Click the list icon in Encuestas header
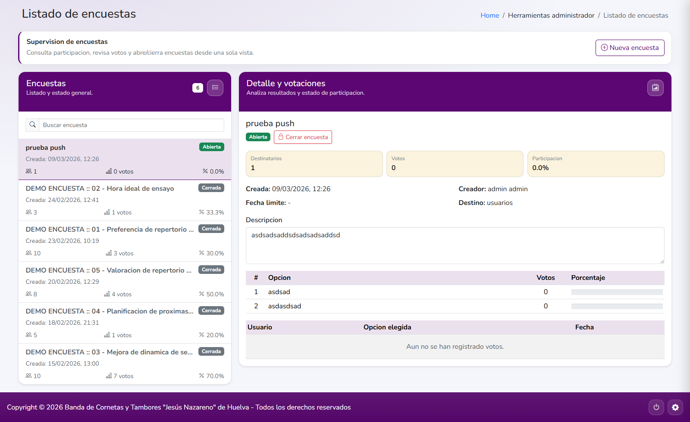690x422 pixels. point(215,88)
